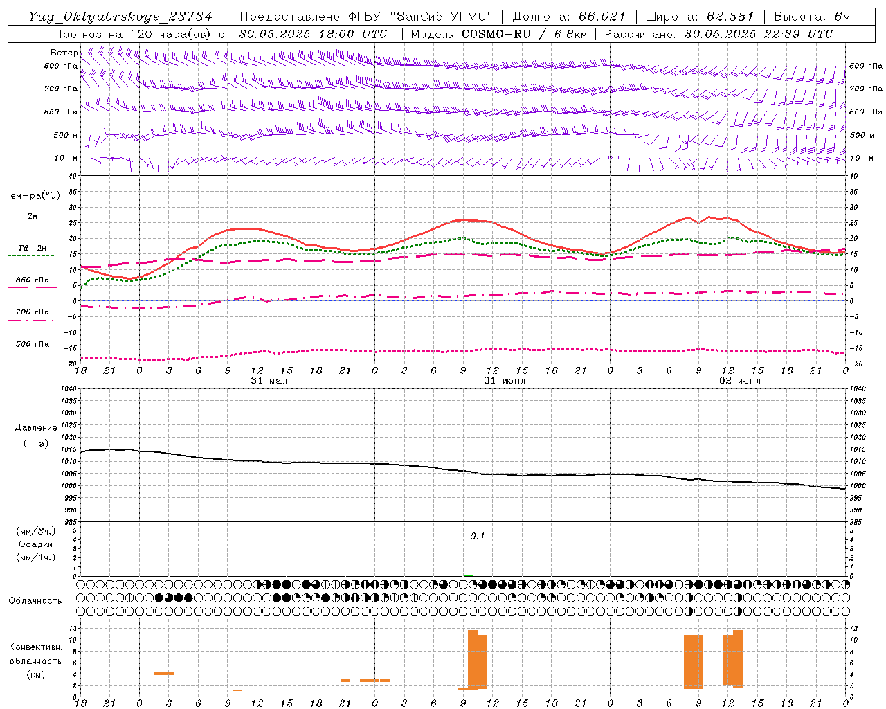Click the text Предоставлено ФГБУ "ЗапСиб УГМС"
The width and height of the screenshot is (886, 709).
(x=366, y=17)
